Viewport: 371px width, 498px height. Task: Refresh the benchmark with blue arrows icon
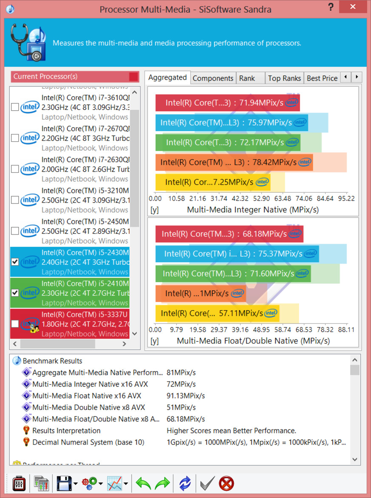[185, 484]
